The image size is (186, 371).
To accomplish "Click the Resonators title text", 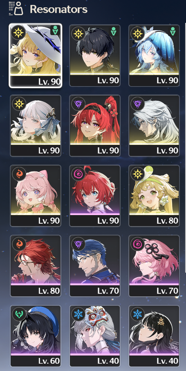I will coord(59,9).
